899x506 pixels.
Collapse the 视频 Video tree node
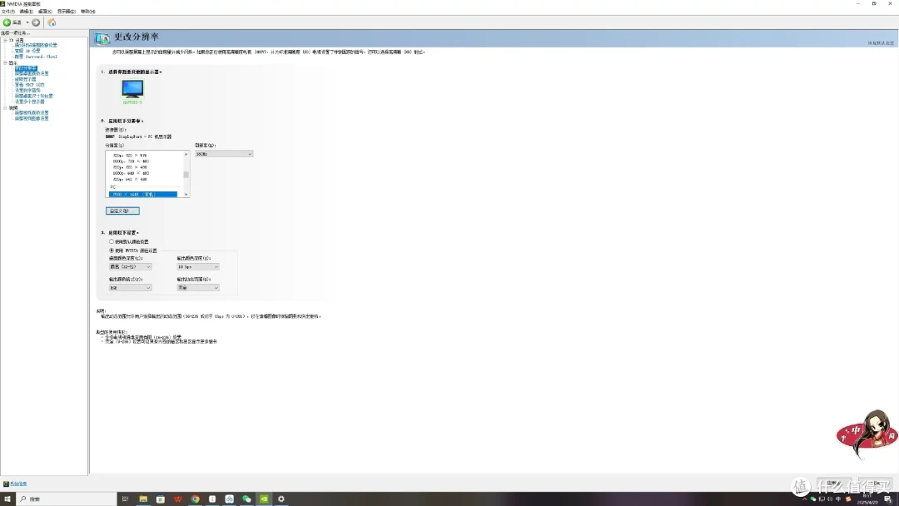point(5,107)
